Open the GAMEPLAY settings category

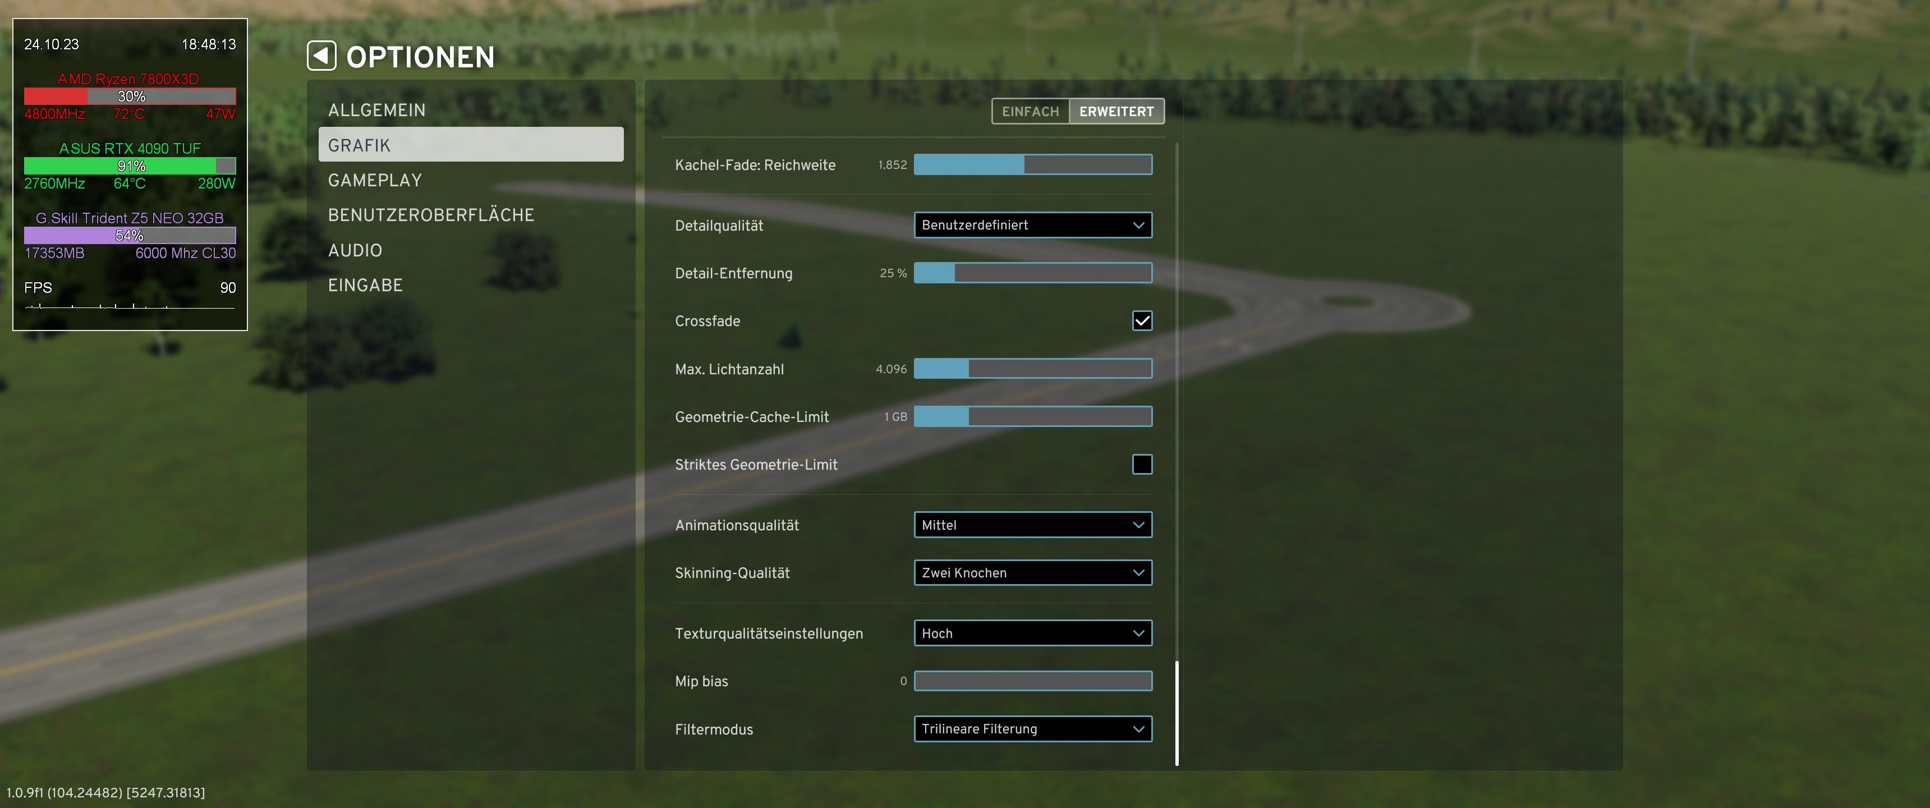pyautogui.click(x=471, y=180)
